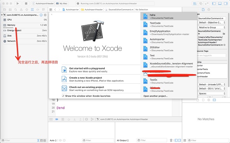The image size is (230, 143).
Task: Go forward in the editor jump bar
Action: 59,10
